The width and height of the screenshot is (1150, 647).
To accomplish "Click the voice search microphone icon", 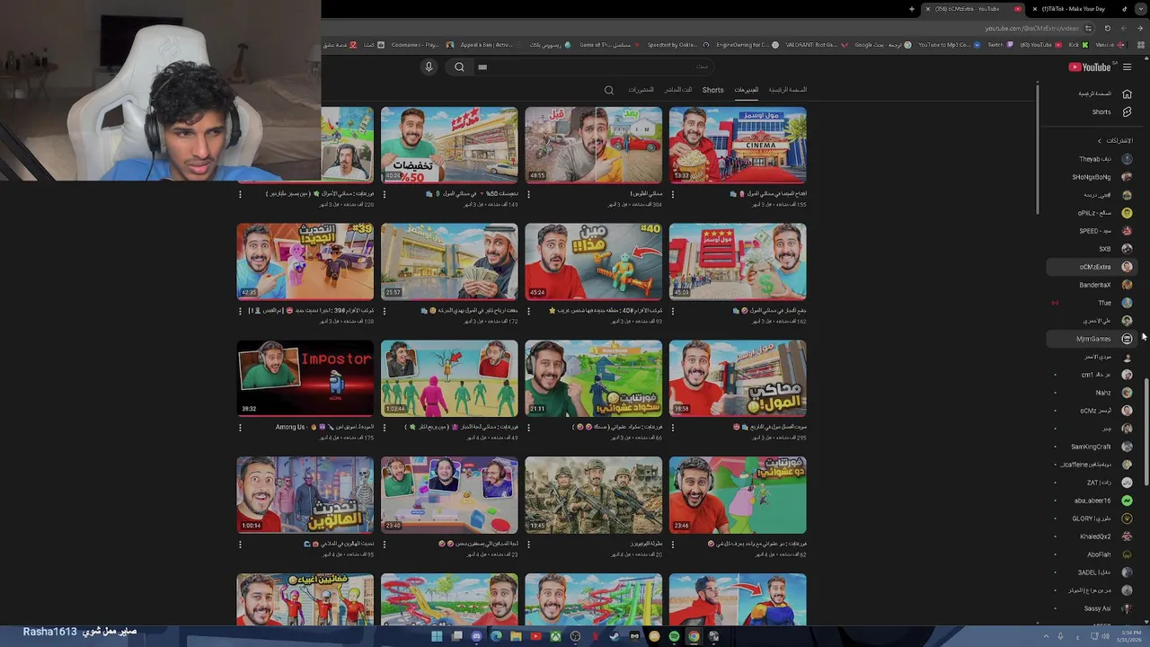I will click(429, 66).
